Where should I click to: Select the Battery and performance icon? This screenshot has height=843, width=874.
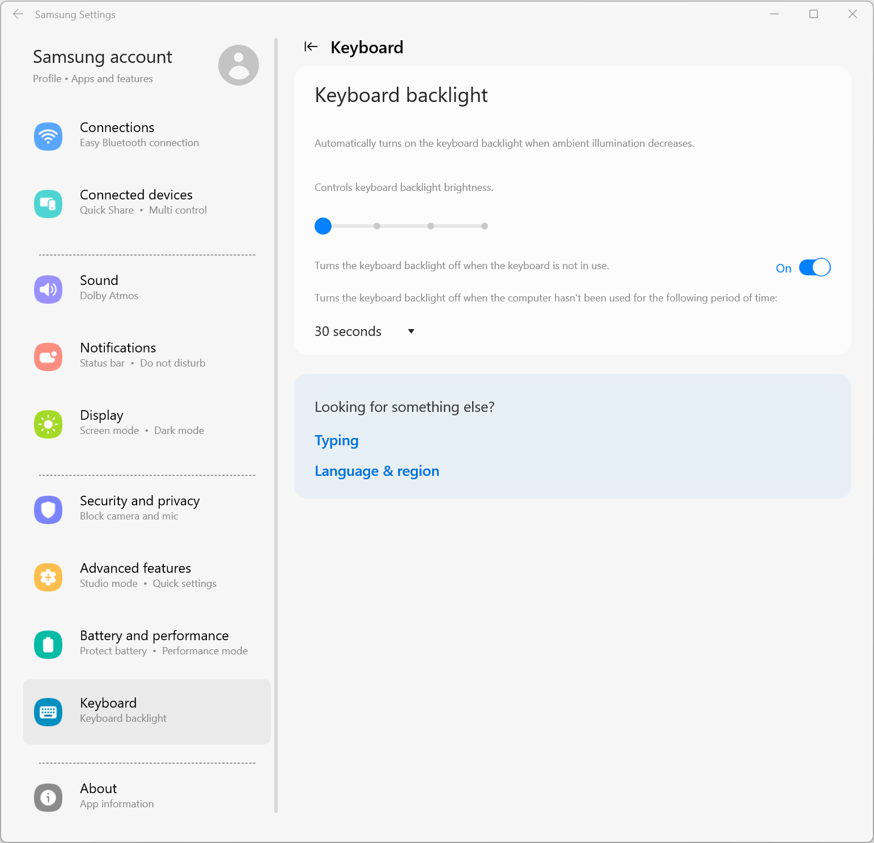(48, 645)
